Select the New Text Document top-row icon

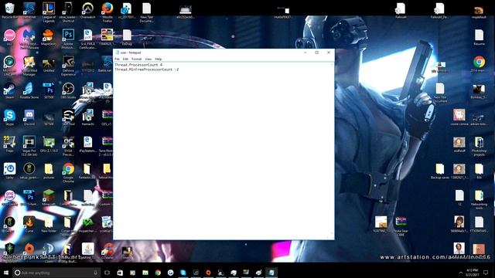click(146, 12)
